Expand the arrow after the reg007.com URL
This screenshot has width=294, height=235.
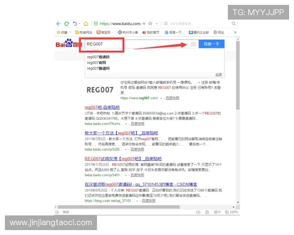(x=161, y=98)
